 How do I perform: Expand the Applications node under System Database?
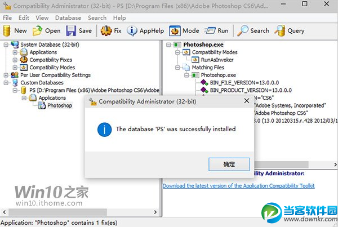pos(15,52)
